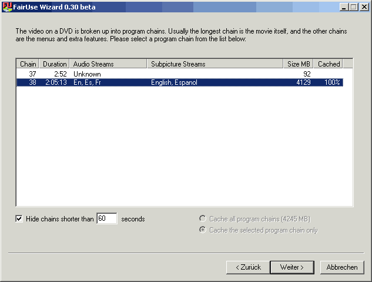Image resolution: width=372 pixels, height=282 pixels.
Task: Click duration 2:52 cell
Action: [x=61, y=74]
